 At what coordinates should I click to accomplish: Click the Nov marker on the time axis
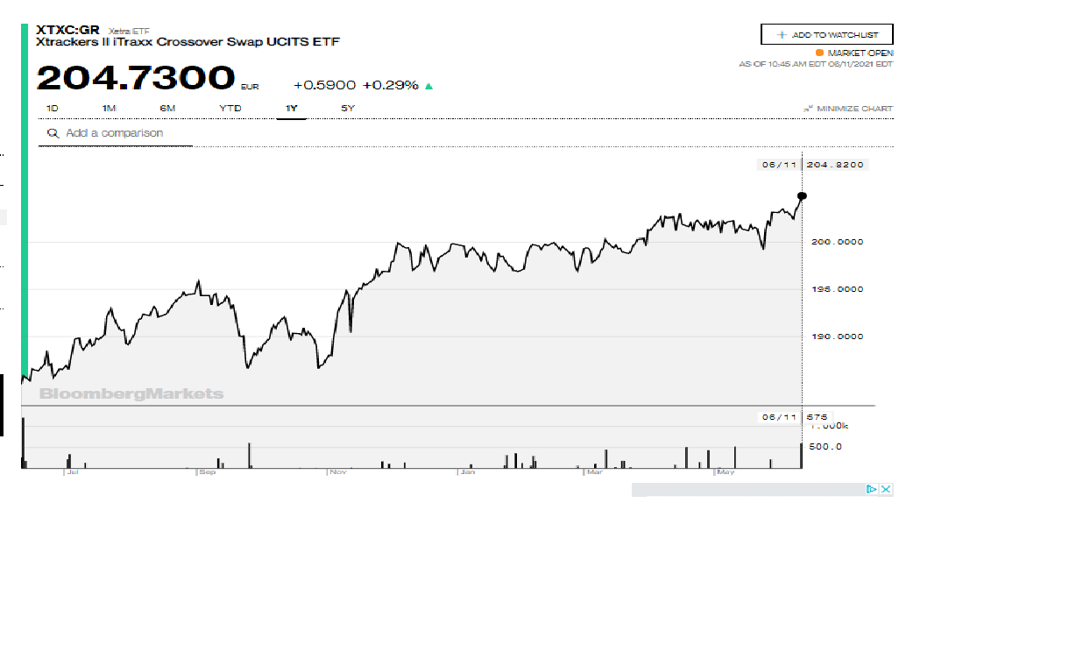point(338,472)
